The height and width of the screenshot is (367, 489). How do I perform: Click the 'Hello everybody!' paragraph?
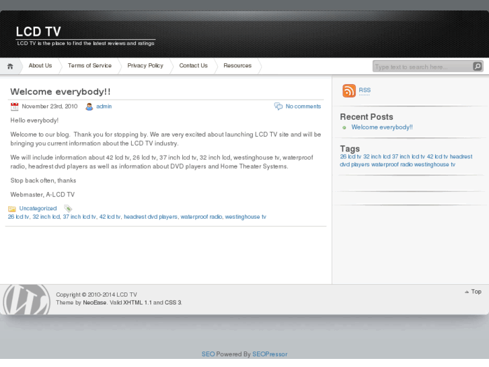[34, 121]
